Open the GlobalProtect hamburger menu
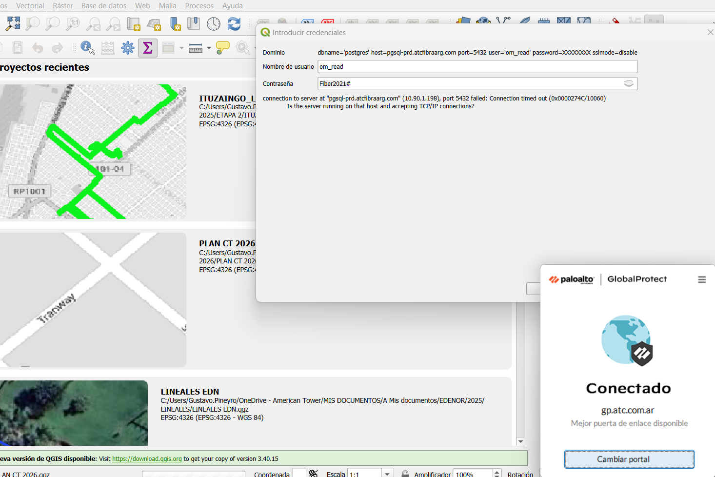The image size is (715, 477). [x=702, y=279]
